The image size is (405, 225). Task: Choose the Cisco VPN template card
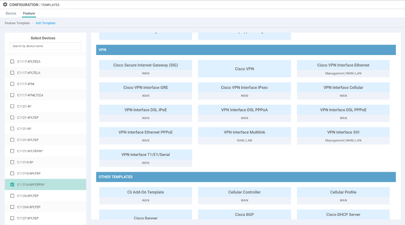[244, 69]
